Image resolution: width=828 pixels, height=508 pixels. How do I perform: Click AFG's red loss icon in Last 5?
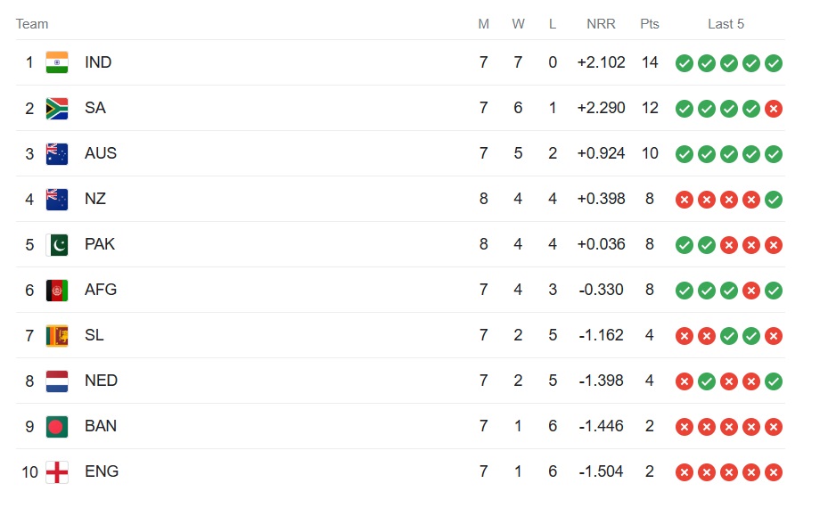tap(751, 291)
